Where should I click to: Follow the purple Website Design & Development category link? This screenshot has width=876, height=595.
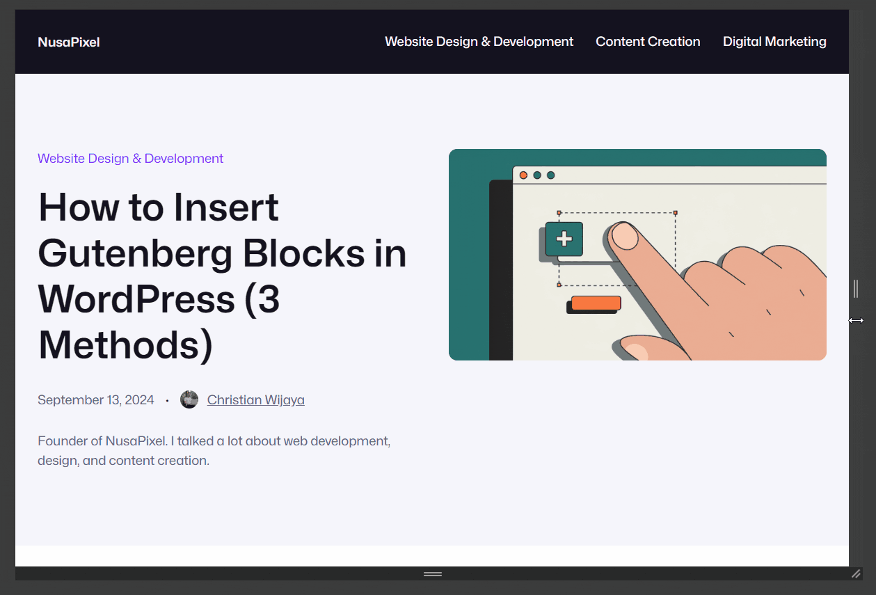pos(130,159)
